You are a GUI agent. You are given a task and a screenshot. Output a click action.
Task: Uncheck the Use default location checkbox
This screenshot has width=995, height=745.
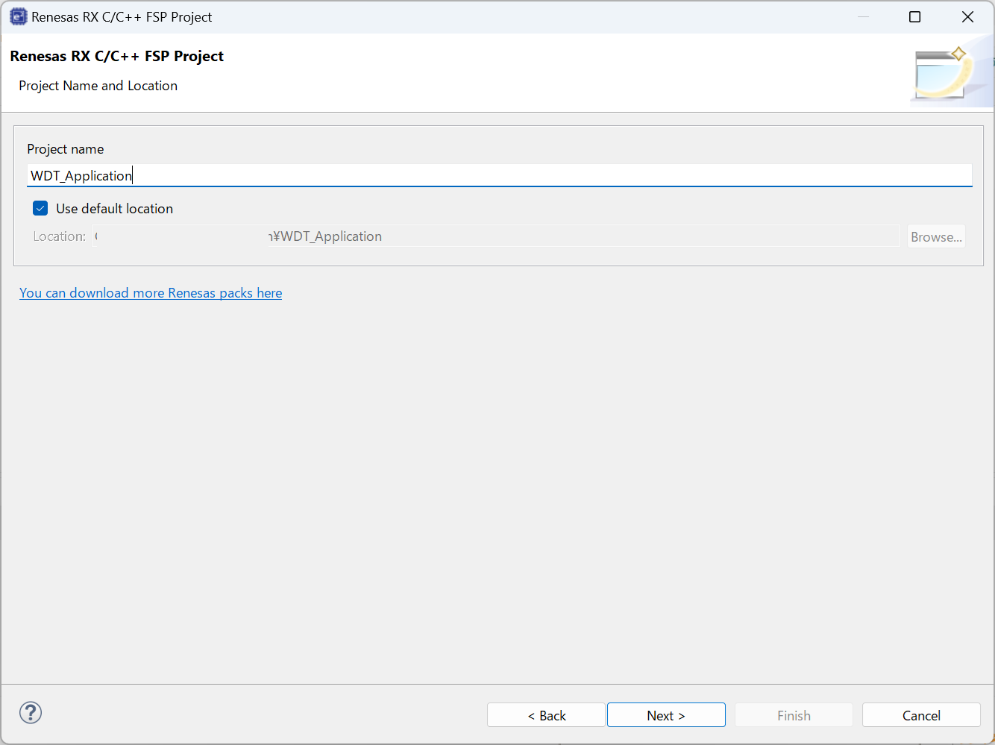[40, 209]
